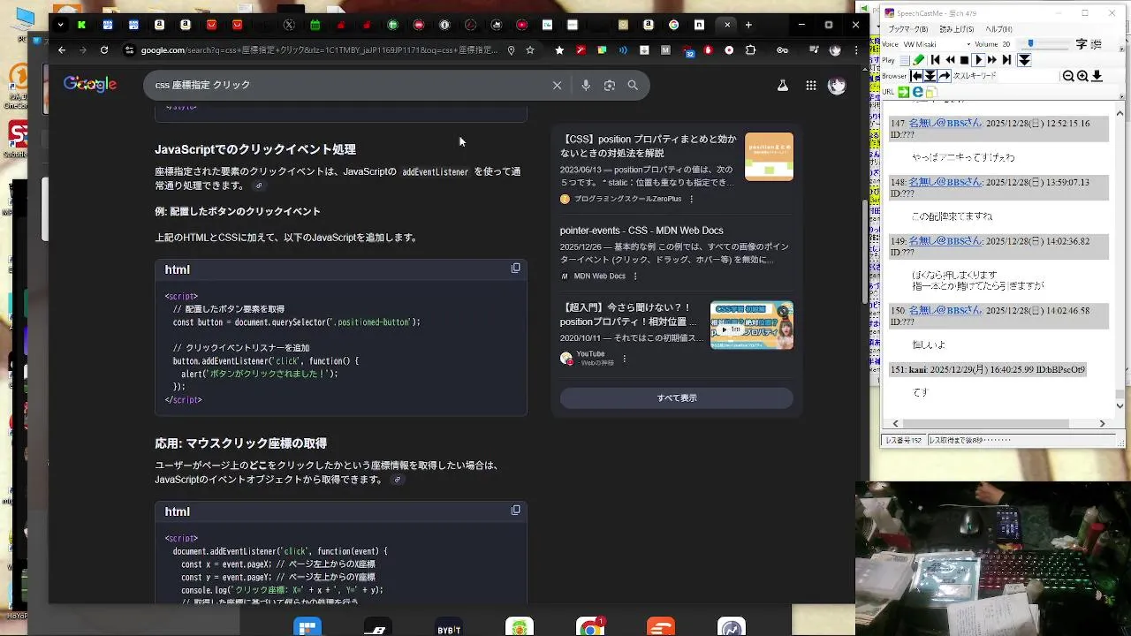Click the YouTube video thumbnail
Viewport: 1131px width, 636px height.
tap(752, 326)
